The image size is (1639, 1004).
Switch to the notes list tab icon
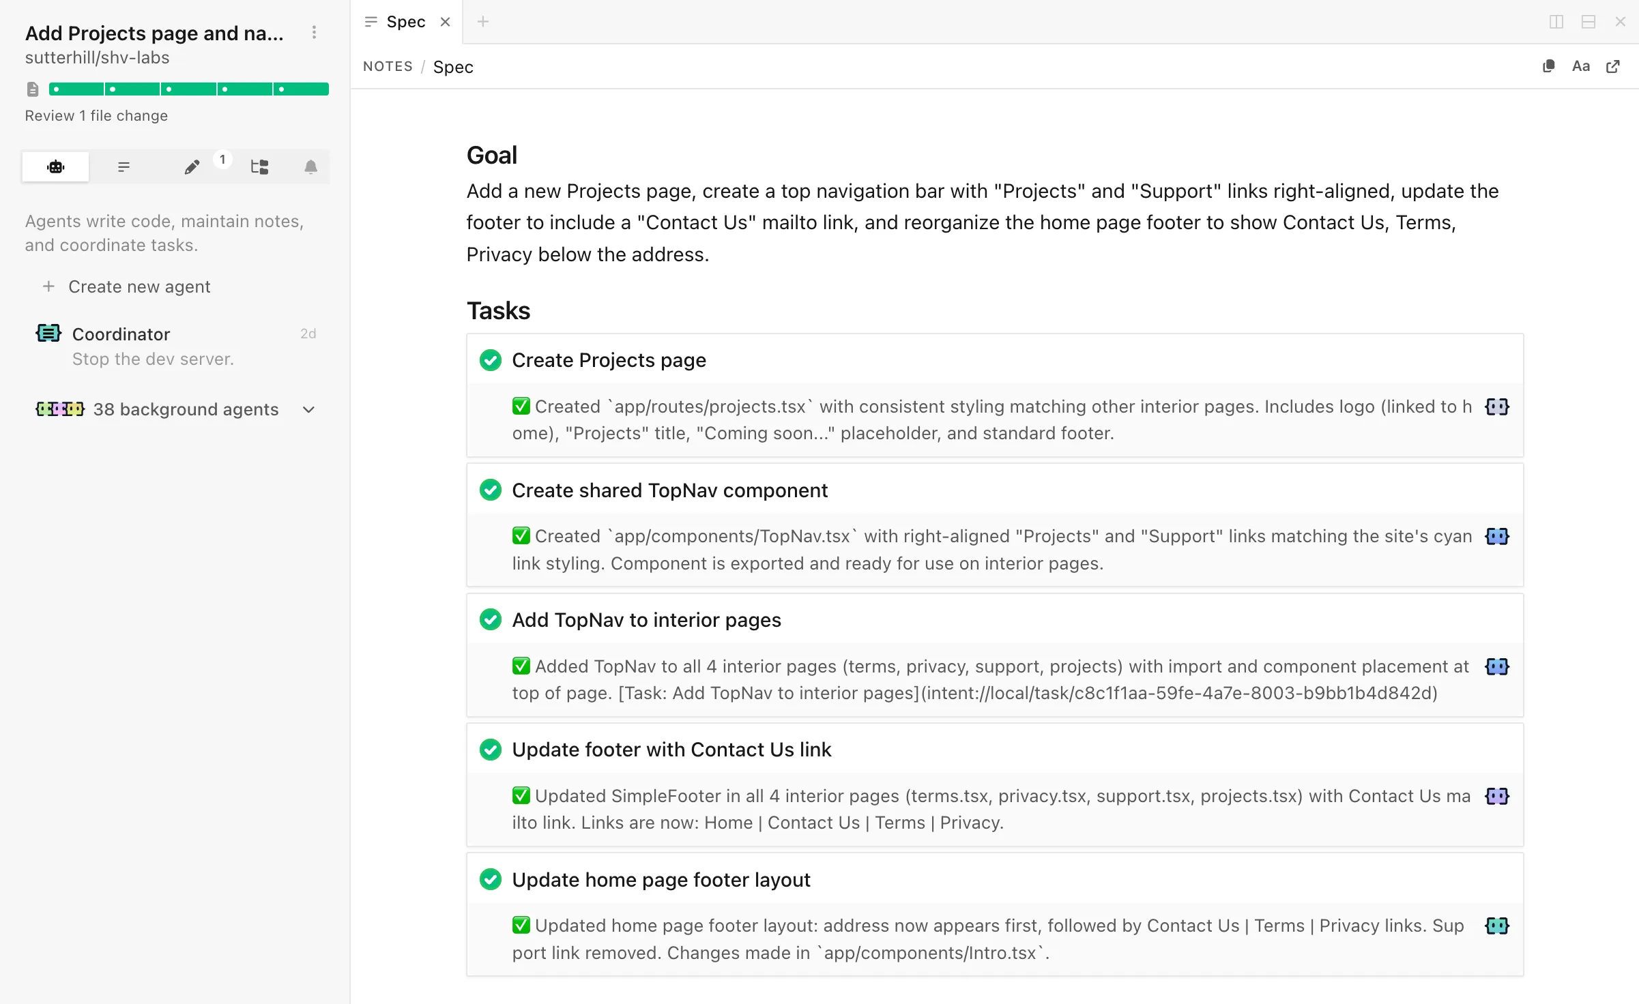point(124,166)
